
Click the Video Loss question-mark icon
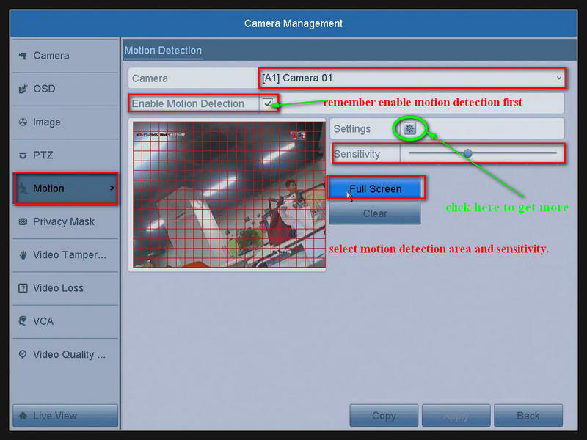(x=23, y=288)
